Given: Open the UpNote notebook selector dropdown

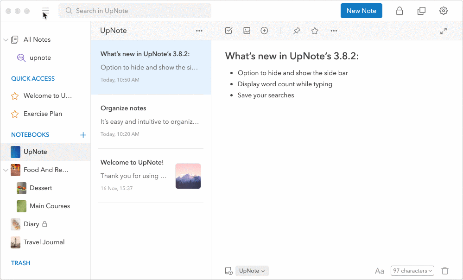Looking at the screenshot, I should point(252,271).
